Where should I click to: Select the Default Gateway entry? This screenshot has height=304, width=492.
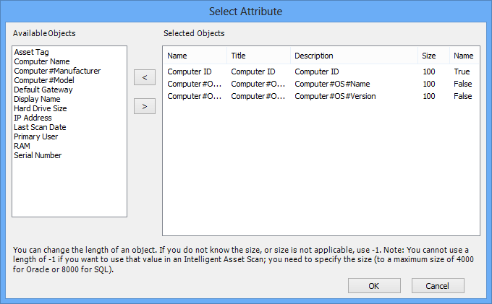pyautogui.click(x=43, y=90)
